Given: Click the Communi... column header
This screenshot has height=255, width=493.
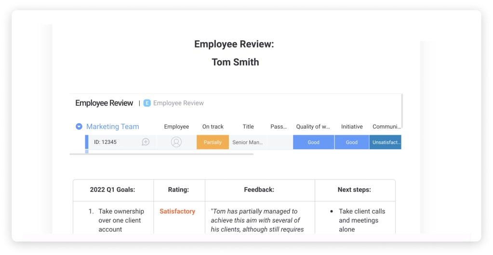Looking at the screenshot, I should coord(386,127).
